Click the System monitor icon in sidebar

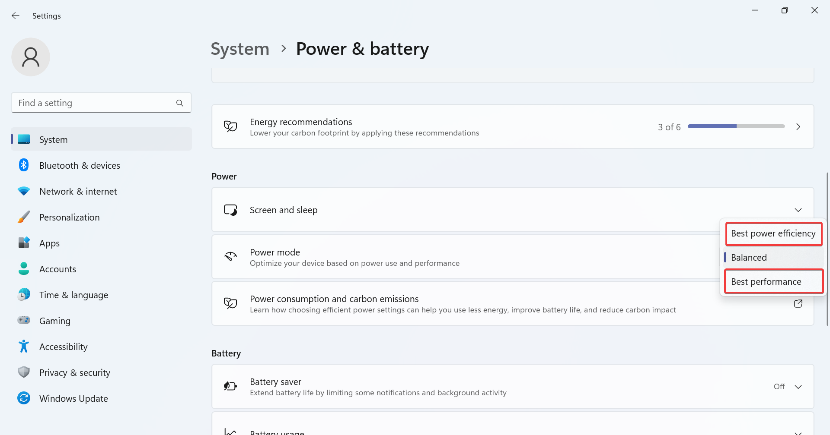click(24, 139)
